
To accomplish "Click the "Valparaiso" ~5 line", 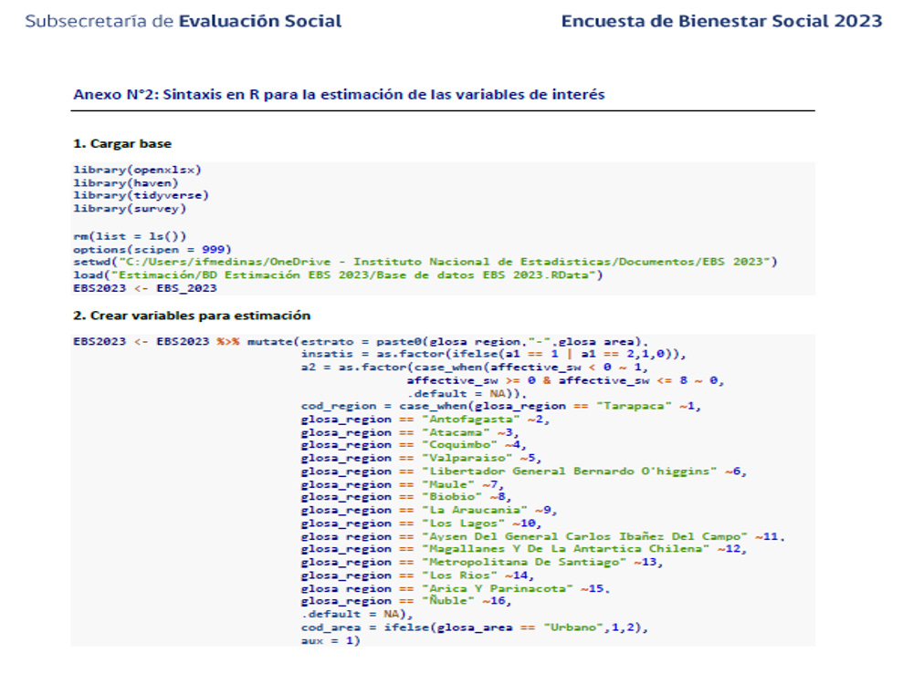I will [422, 459].
